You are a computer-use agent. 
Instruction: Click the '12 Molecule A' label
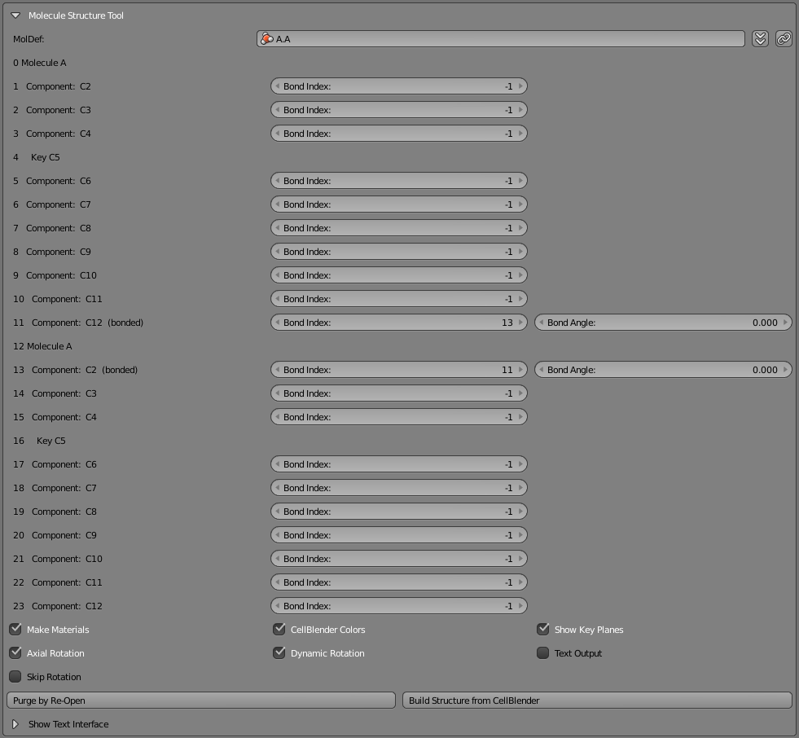pyautogui.click(x=42, y=346)
